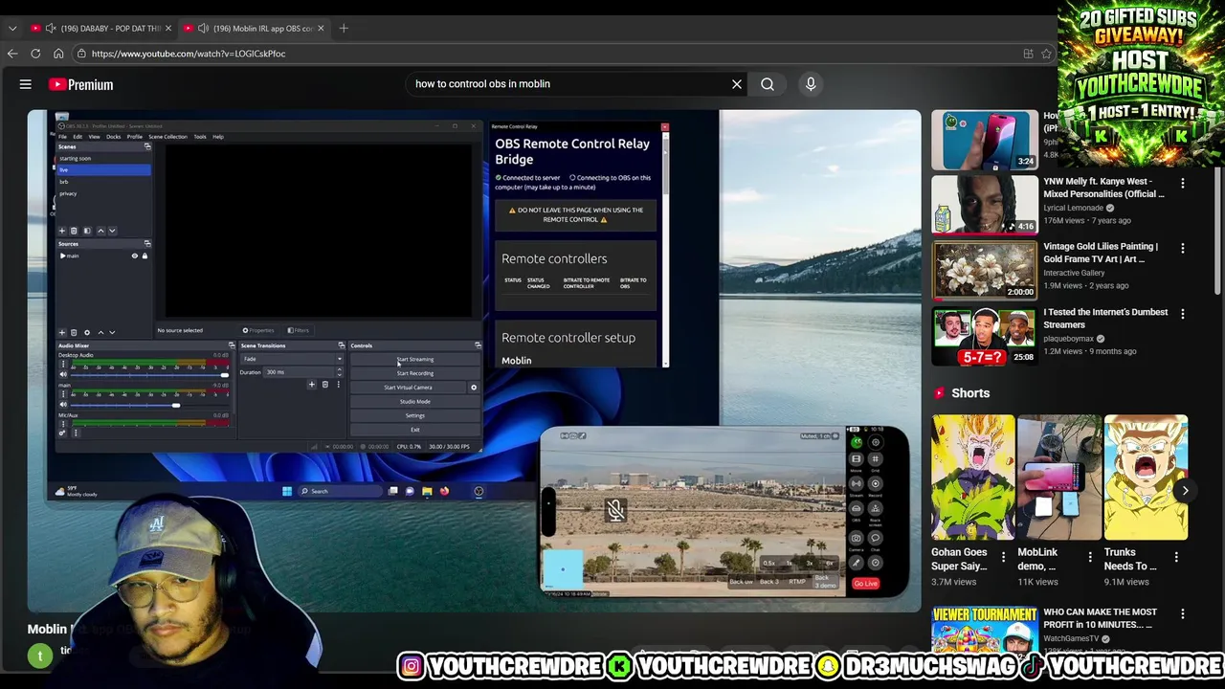The image size is (1225, 689).
Task: Click Start Streaming in OBS Controls
Action: tap(415, 359)
